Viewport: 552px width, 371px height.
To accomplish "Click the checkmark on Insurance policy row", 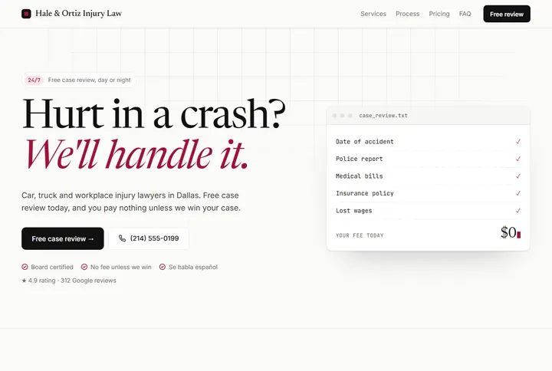I will pyautogui.click(x=517, y=193).
